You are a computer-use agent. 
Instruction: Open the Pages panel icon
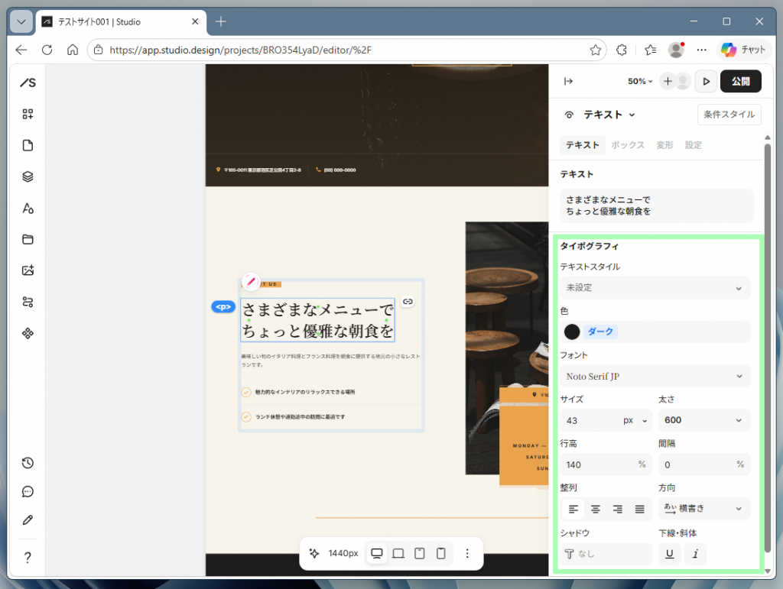[x=28, y=145]
